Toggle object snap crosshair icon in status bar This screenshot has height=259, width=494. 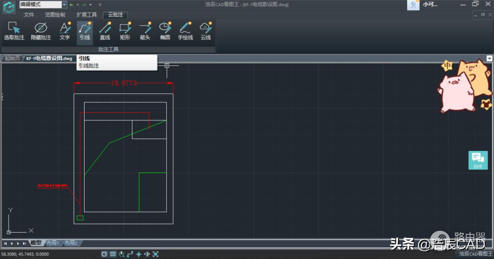tap(139, 254)
